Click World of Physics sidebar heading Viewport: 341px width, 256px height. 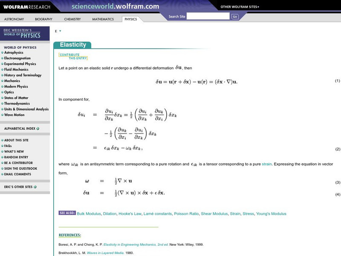click(20, 47)
